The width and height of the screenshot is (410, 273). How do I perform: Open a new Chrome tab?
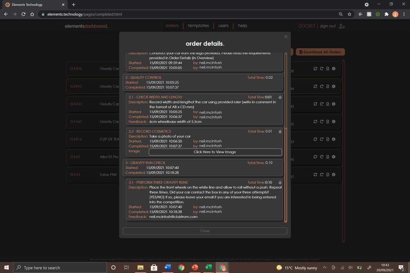[73, 4]
